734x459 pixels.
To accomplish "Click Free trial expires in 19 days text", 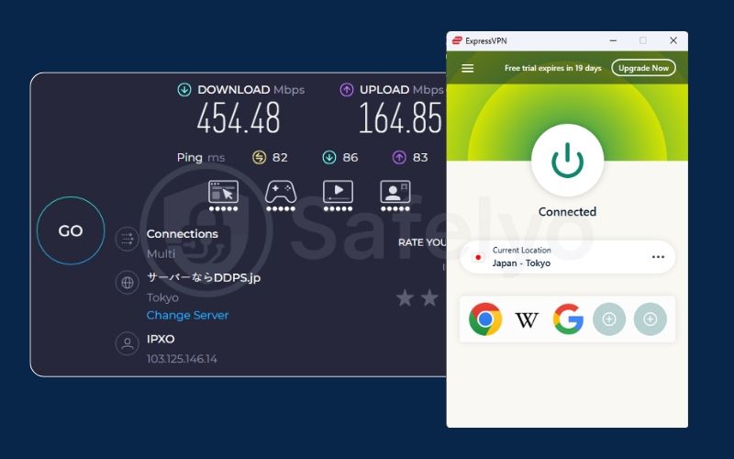I will (x=553, y=68).
